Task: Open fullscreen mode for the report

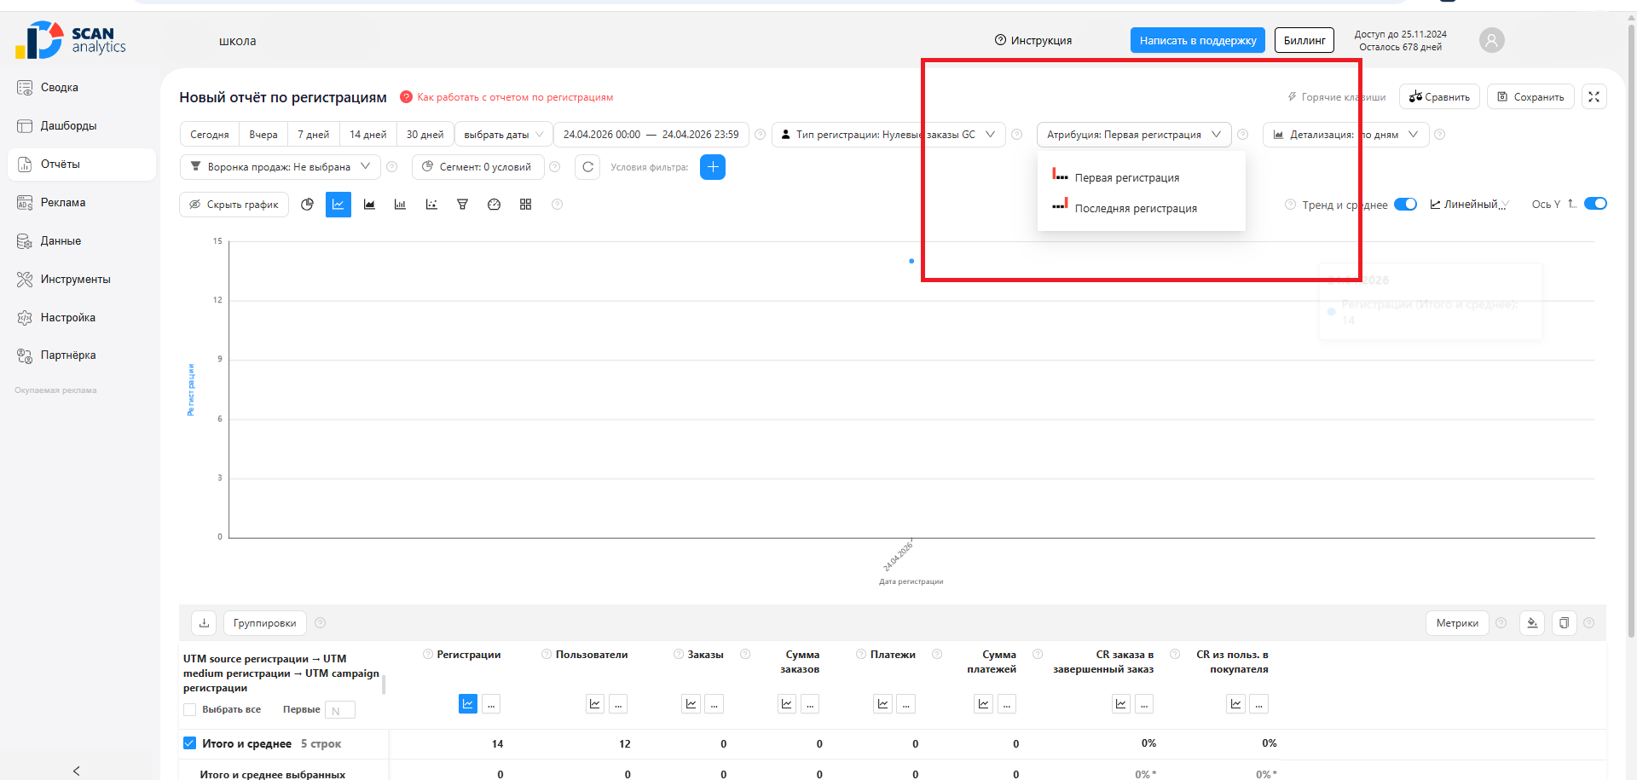Action: coord(1594,96)
